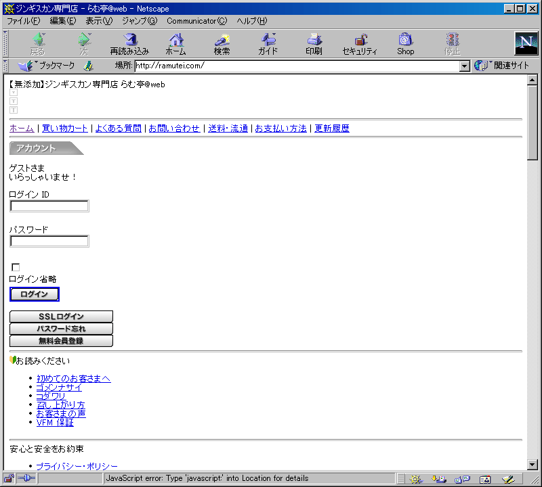Click the online/offline connection status icon

pos(26,478)
